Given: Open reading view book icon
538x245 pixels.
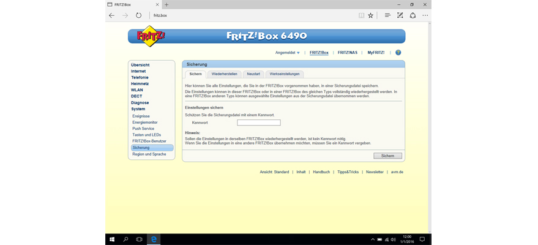Looking at the screenshot, I should [x=361, y=15].
